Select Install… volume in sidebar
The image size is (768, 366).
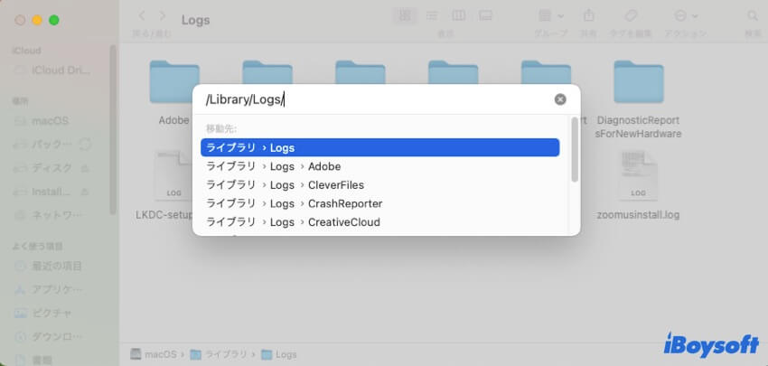click(44, 191)
